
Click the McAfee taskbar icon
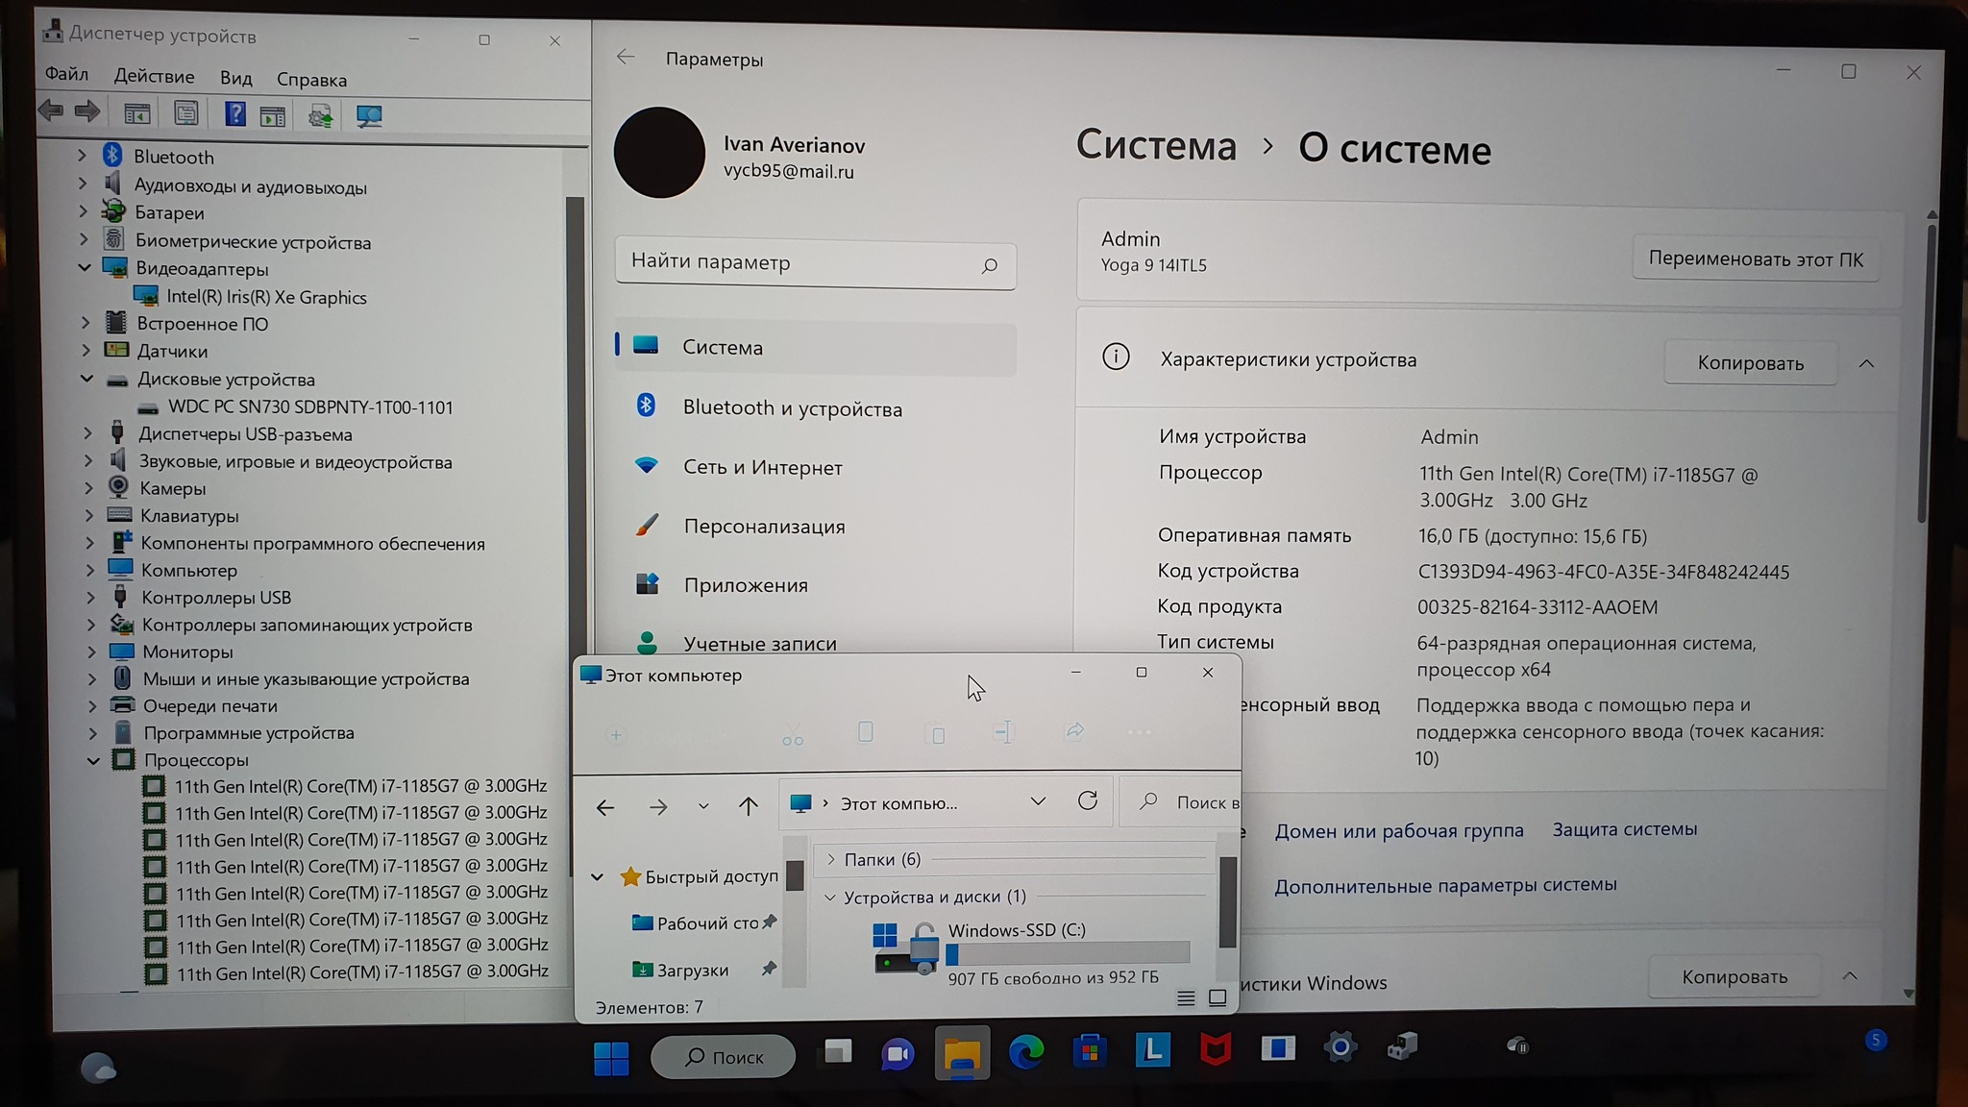(1216, 1049)
